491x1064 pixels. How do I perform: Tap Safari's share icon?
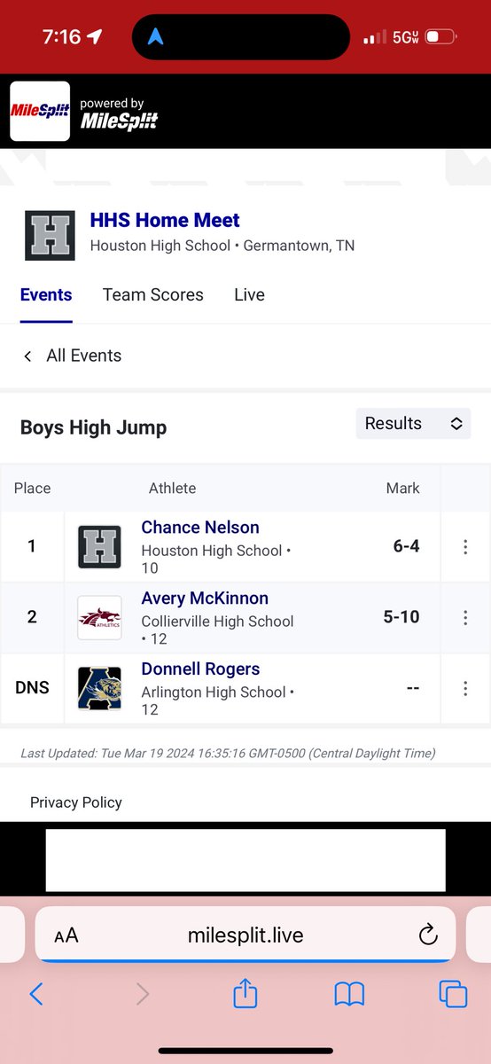point(245,994)
